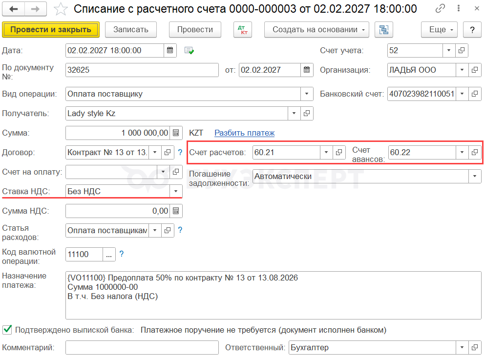This screenshot has width=485, height=359.
Task: Expand the Ответственный dropdown
Action: (x=462, y=348)
